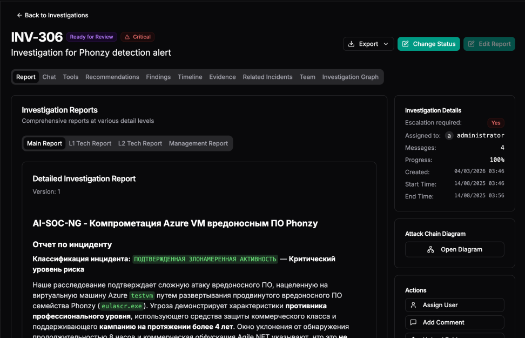Click the ПОДТВЕРЖДЕННАЯ ЗЛОНАМЕРЕННАЯ АКТИВНОСТЬ tag

[205, 259]
